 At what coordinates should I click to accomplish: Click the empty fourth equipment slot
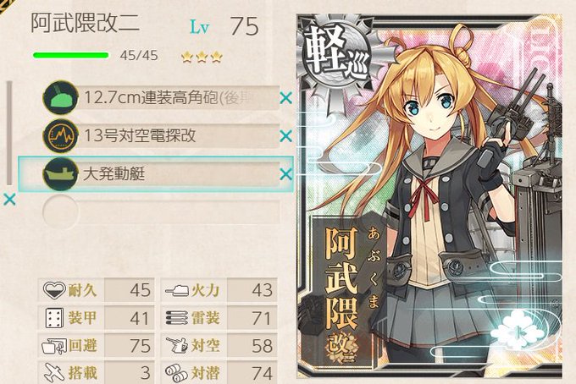[162, 212]
